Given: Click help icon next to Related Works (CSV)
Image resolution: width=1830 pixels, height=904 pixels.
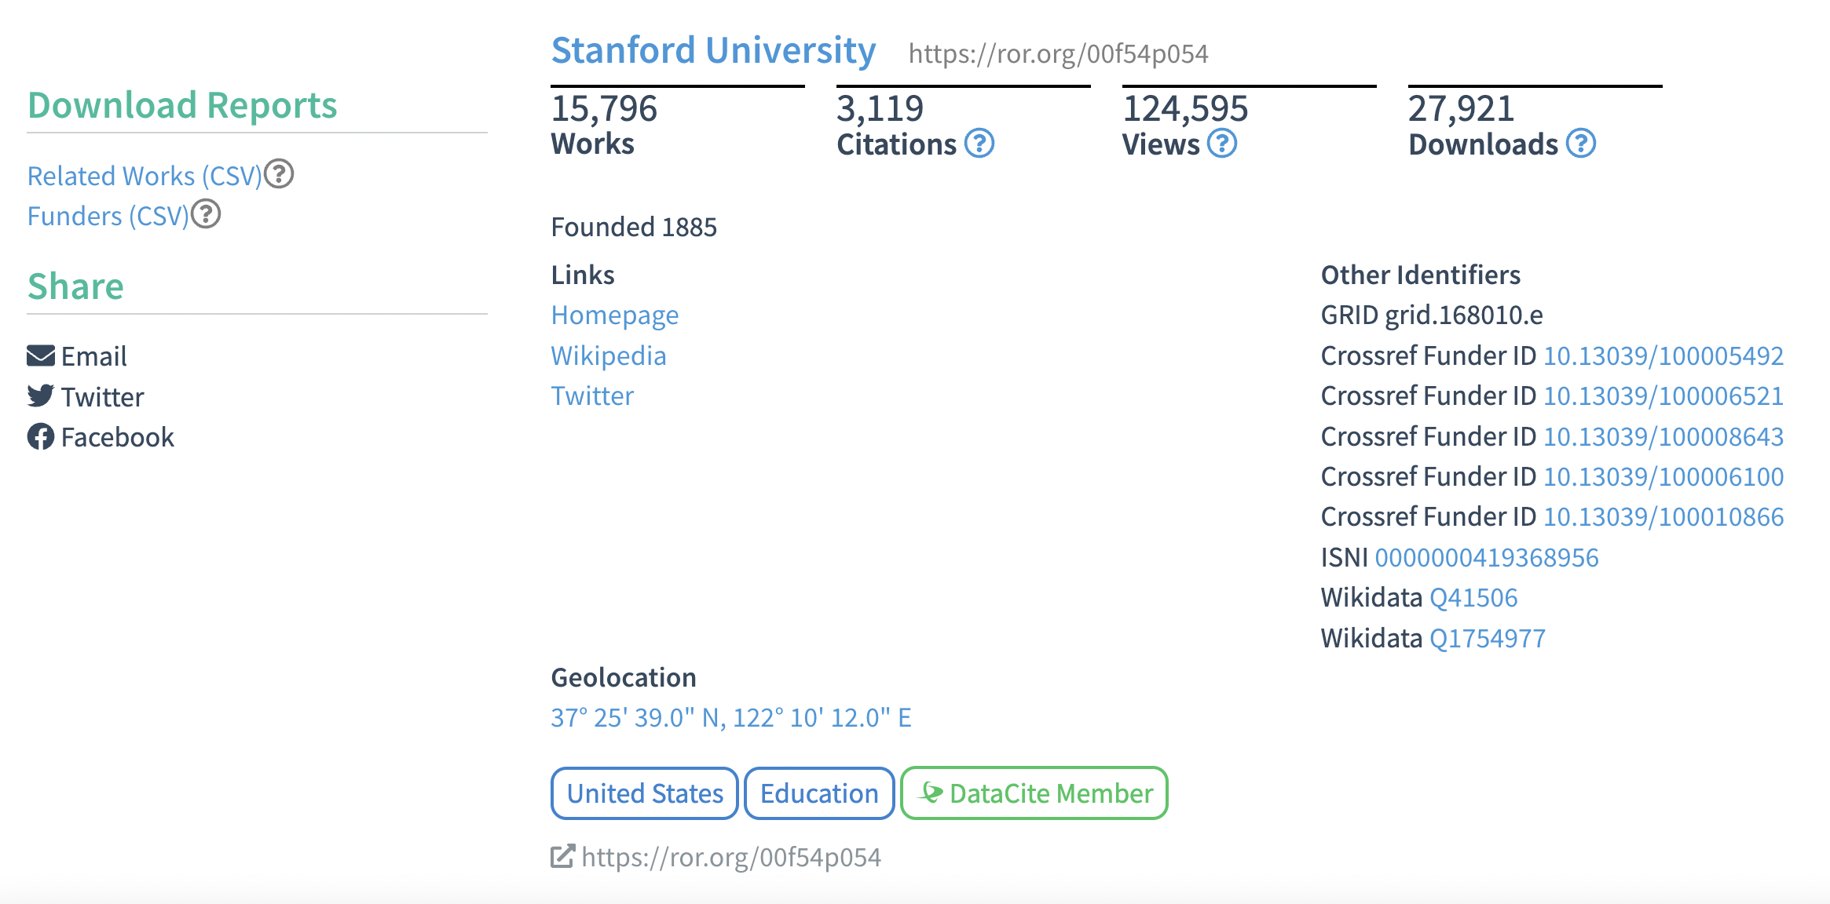Looking at the screenshot, I should (x=279, y=174).
